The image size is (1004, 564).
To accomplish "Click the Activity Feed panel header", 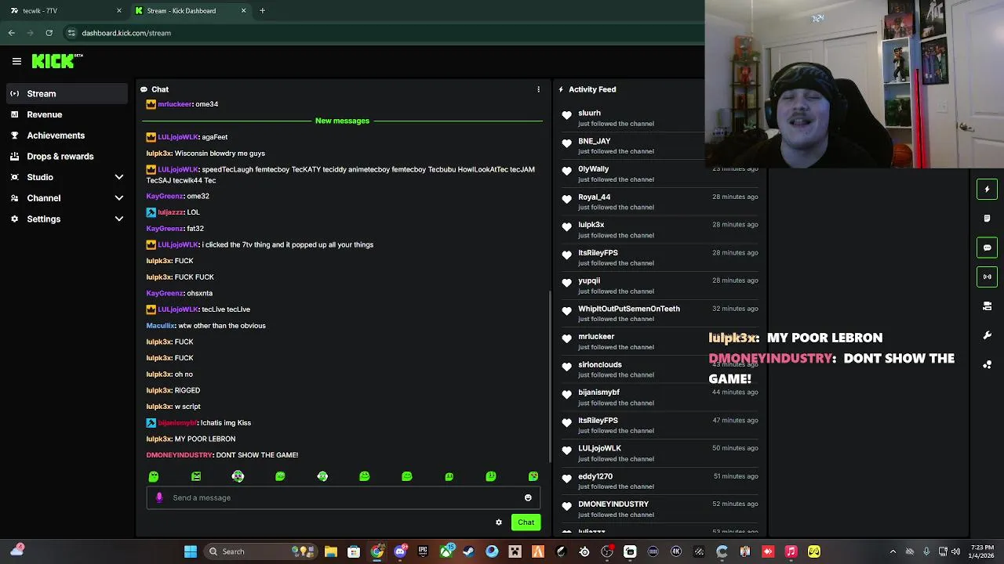I will tap(592, 89).
